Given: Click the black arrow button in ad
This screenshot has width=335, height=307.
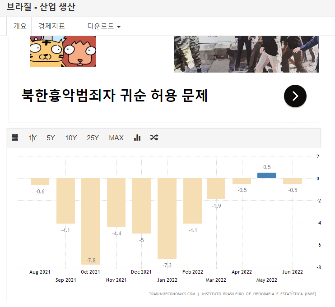Looking at the screenshot, I should 295,96.
